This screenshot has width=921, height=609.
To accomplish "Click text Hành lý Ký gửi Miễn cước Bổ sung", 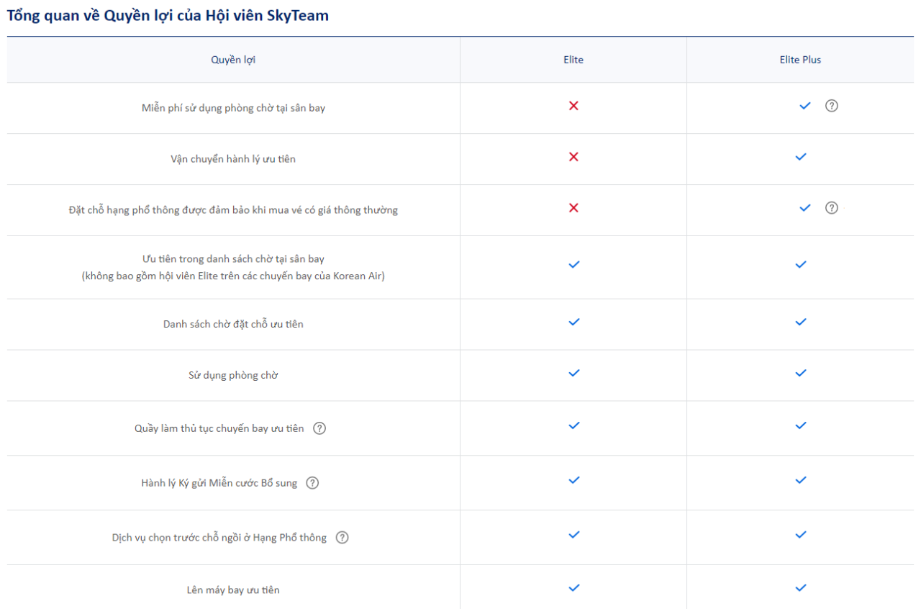I will tap(219, 483).
